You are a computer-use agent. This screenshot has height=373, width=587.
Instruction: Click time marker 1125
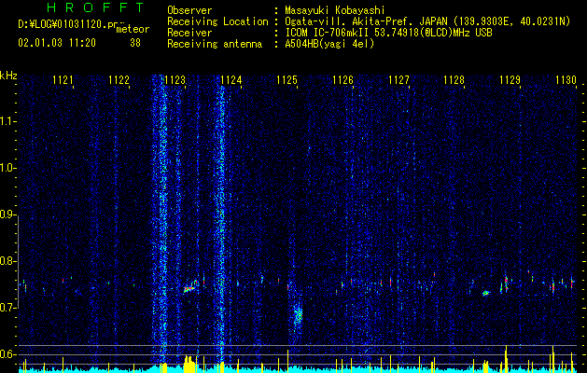tap(287, 79)
